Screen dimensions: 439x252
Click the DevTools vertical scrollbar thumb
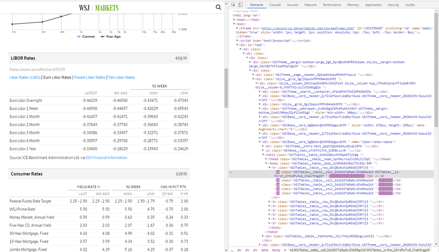pyautogui.click(x=437, y=69)
